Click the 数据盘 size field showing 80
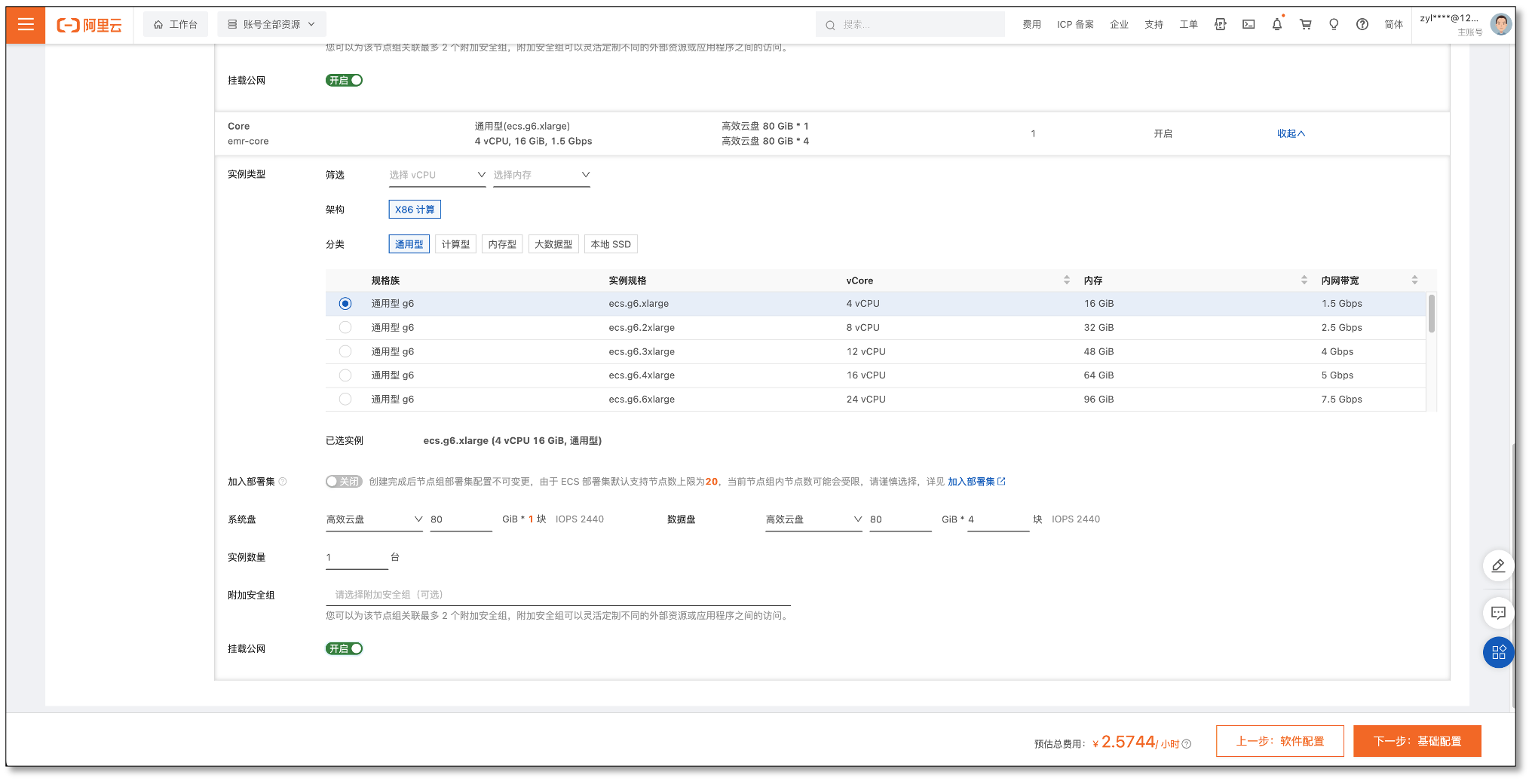This screenshot has height=784, width=1532. 900,519
